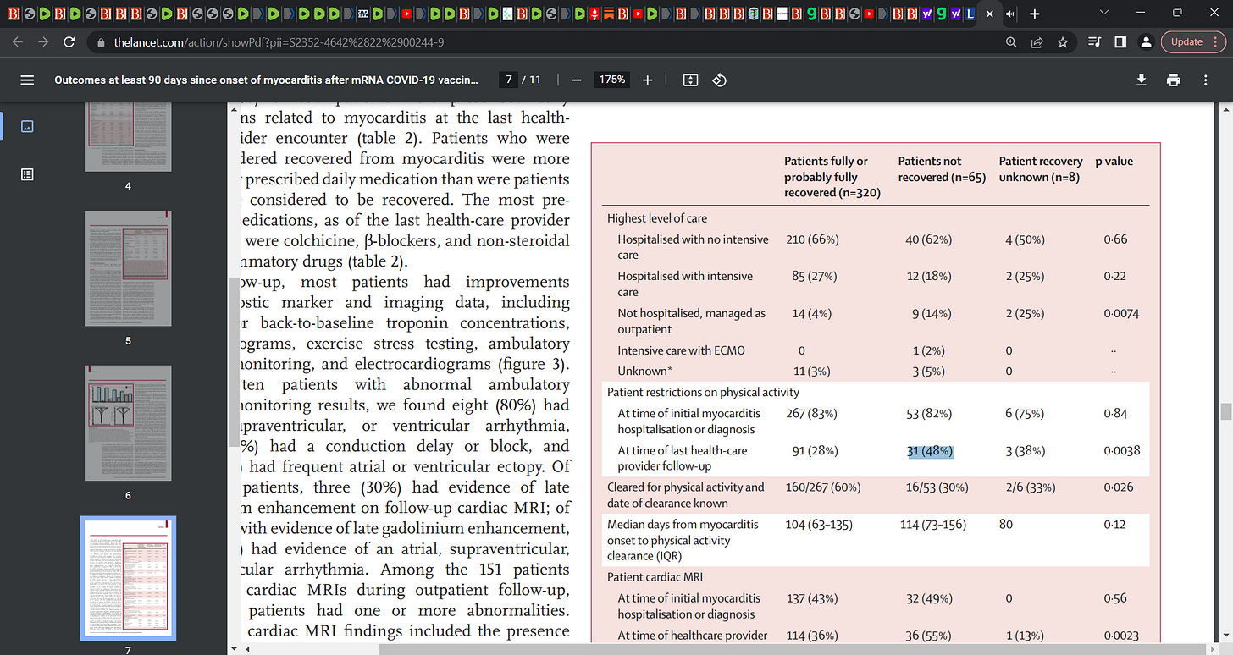Close the active Lancet tab
The height and width of the screenshot is (655, 1233).
(x=989, y=14)
